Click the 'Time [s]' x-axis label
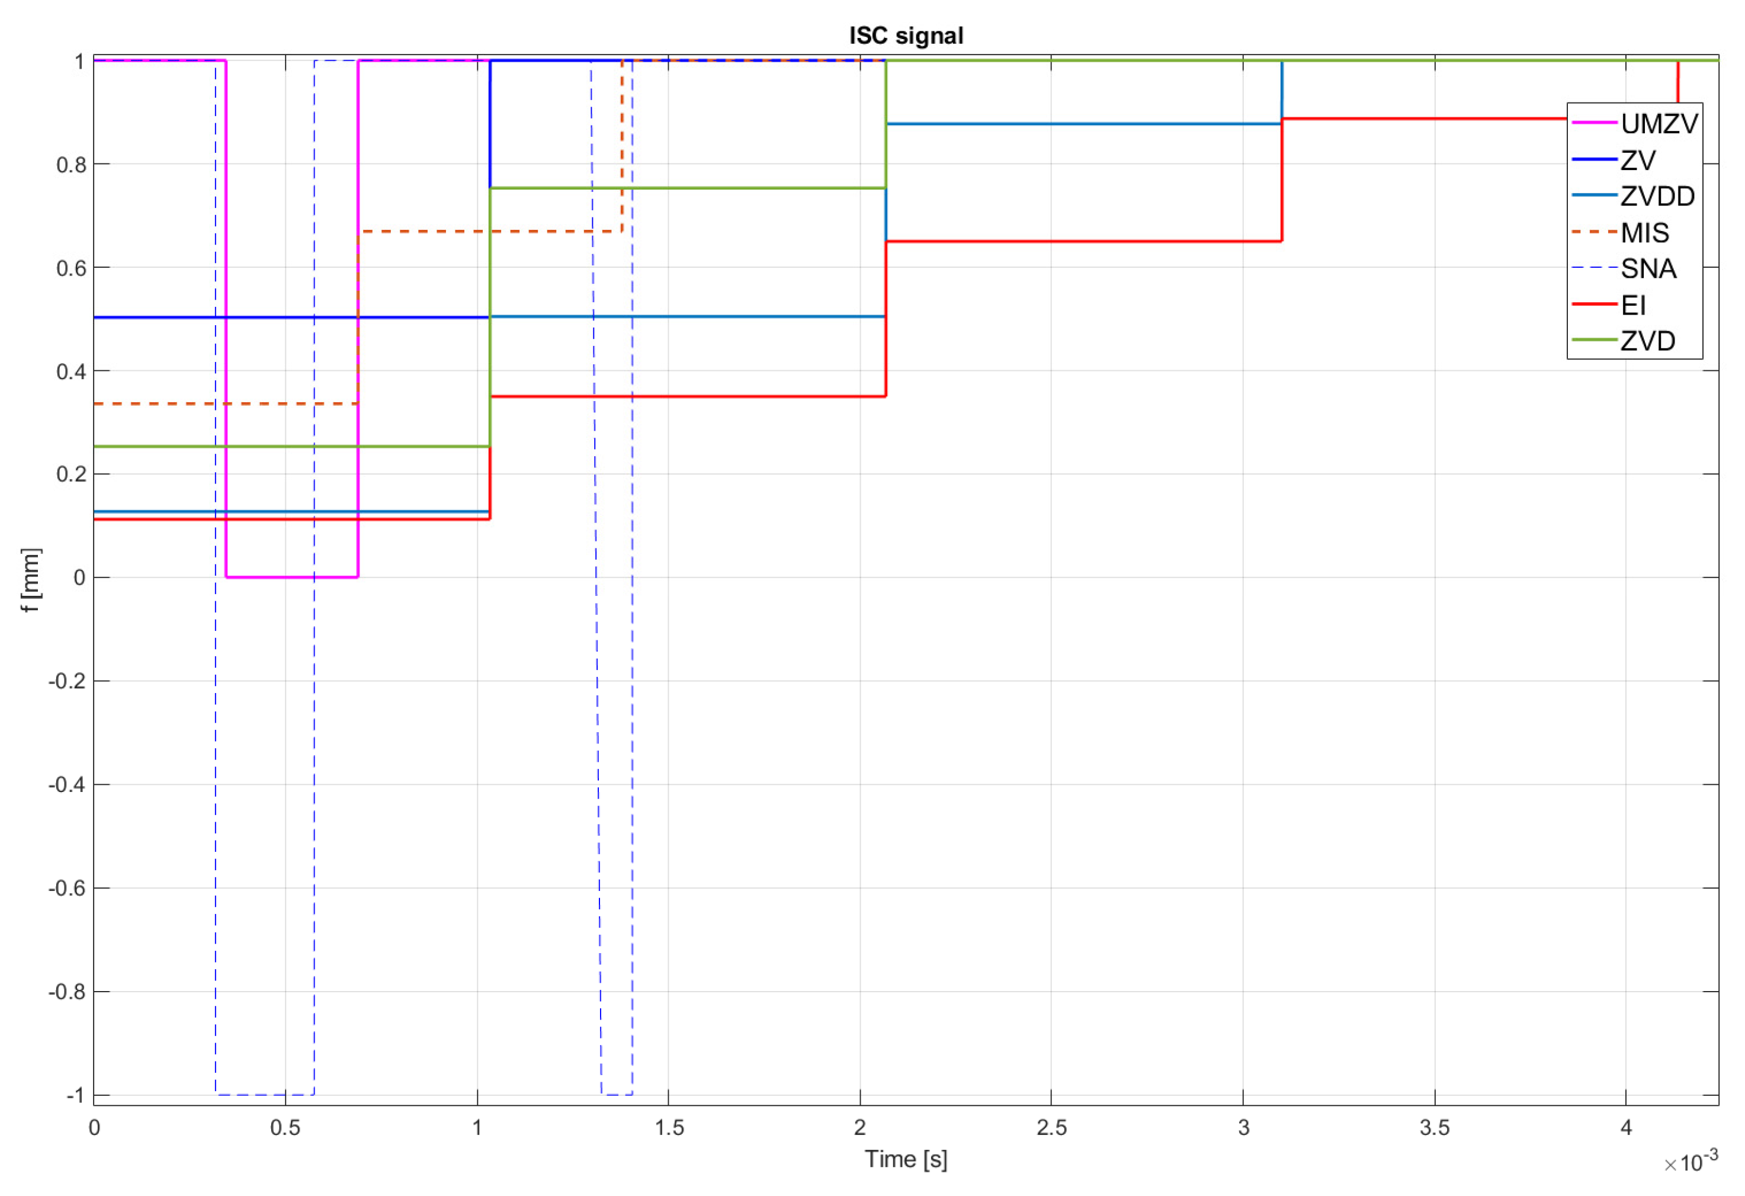The image size is (1745, 1196). 906,1159
